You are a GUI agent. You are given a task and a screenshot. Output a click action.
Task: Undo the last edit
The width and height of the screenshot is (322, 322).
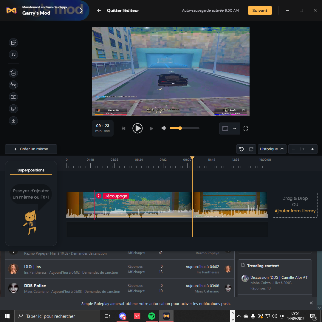pos(241,149)
